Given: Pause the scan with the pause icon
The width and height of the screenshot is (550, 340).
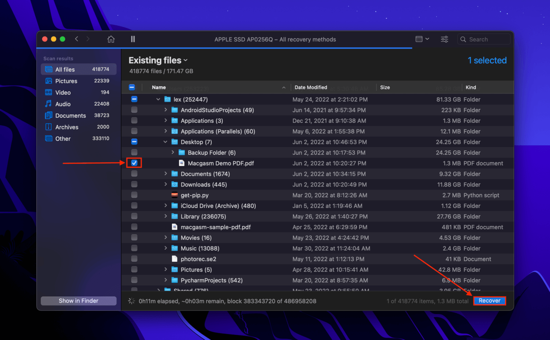Looking at the screenshot, I should (x=133, y=39).
